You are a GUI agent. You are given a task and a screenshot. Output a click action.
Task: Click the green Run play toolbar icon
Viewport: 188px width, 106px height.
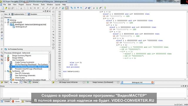[94, 8]
